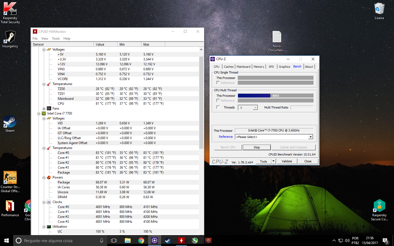Image resolution: width=394 pixels, height=246 pixels.
Task: Click the Cortana search box
Action: [60, 241]
